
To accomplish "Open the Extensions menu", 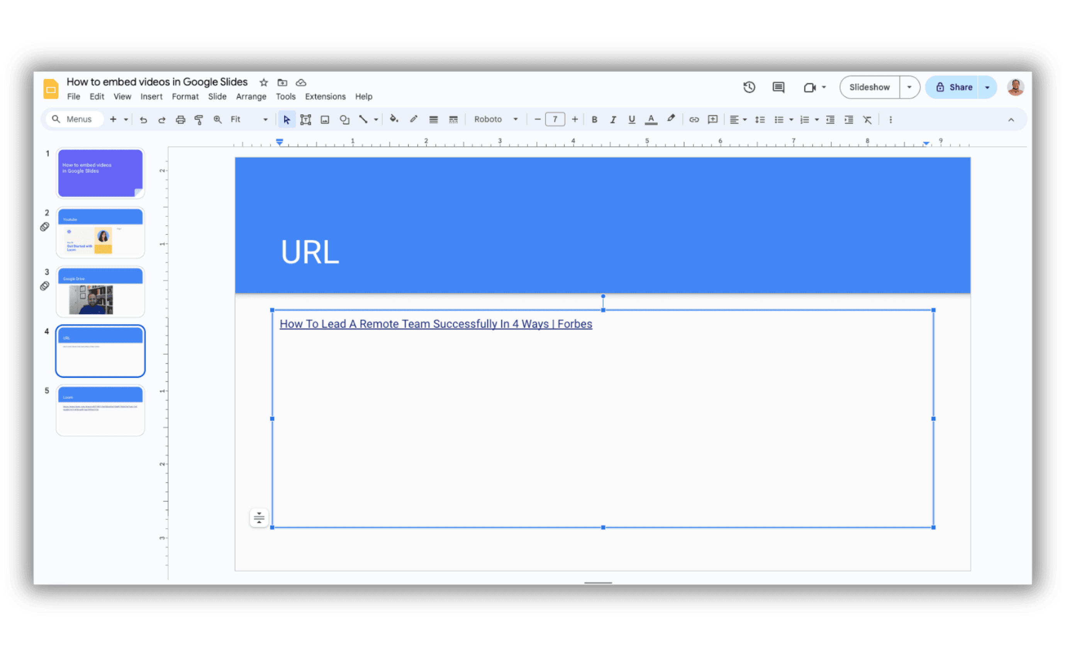I will click(x=325, y=96).
